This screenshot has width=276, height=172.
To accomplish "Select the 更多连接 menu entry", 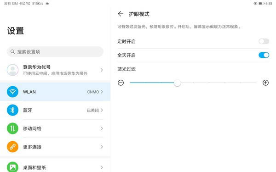I will [x=55, y=147].
